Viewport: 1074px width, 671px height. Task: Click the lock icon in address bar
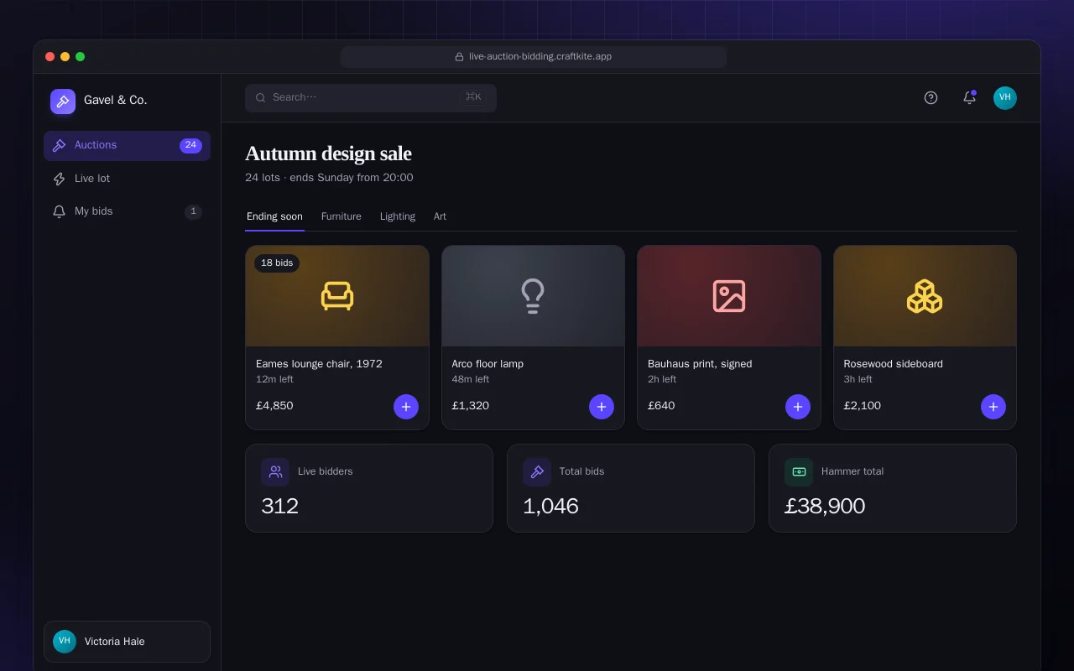coord(459,57)
